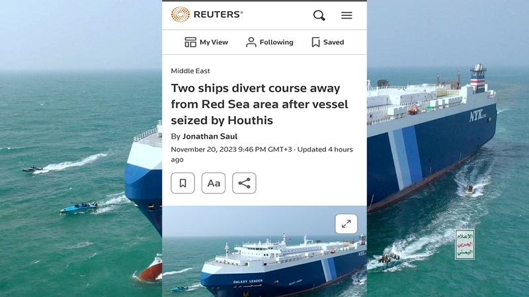The width and height of the screenshot is (529, 297).
Task: Click the article headline about Red Sea
Action: coord(259,104)
